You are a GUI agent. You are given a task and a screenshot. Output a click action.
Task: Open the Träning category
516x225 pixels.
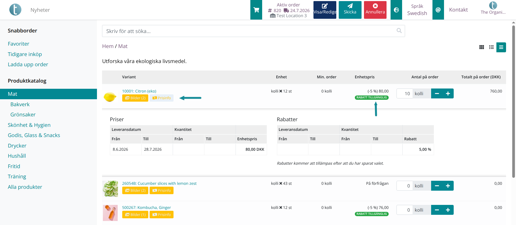pyautogui.click(x=17, y=176)
